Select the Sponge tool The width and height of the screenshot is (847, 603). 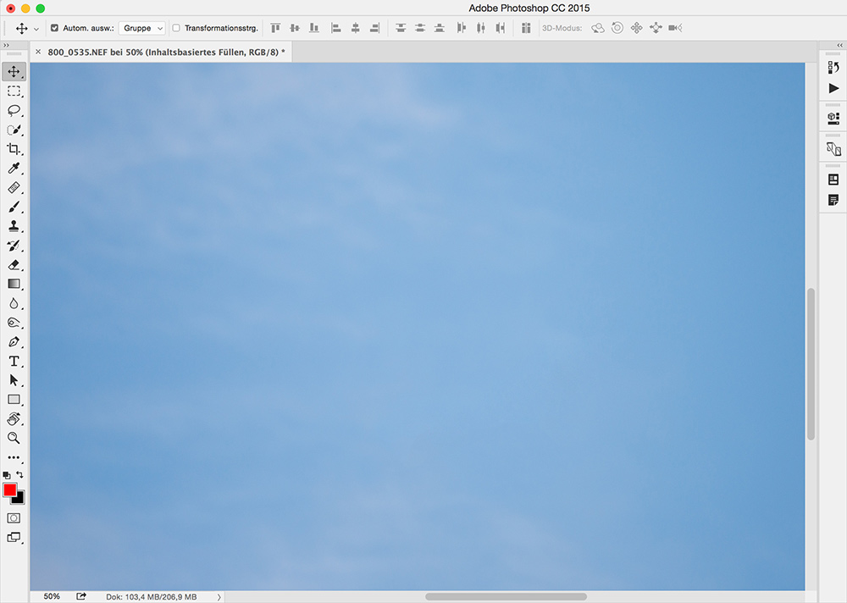[x=14, y=323]
